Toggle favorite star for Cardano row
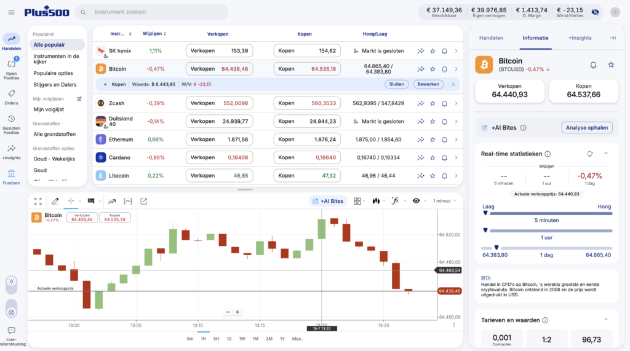Image resolution: width=630 pixels, height=351 pixels. point(433,158)
